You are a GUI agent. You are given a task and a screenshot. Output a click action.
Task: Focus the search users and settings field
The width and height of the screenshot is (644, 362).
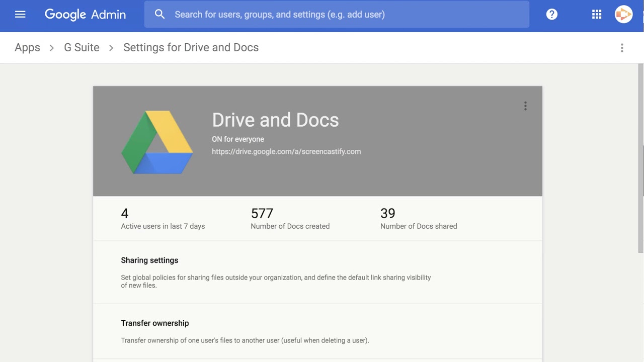click(x=337, y=15)
